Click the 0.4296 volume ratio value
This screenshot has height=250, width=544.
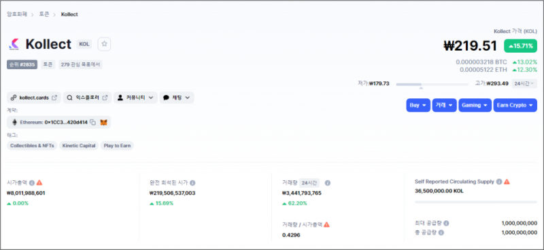pyautogui.click(x=291, y=235)
